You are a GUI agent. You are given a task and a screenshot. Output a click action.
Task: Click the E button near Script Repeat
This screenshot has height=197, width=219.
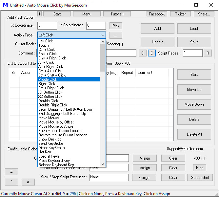tap(152, 53)
